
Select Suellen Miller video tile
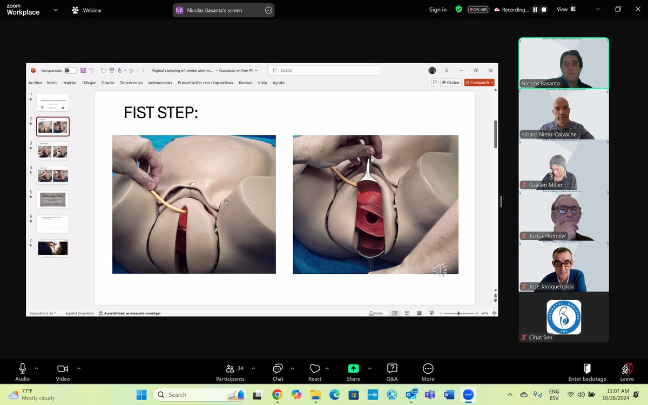pyautogui.click(x=564, y=164)
